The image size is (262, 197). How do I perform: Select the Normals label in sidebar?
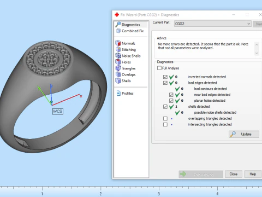pyautogui.click(x=128, y=43)
